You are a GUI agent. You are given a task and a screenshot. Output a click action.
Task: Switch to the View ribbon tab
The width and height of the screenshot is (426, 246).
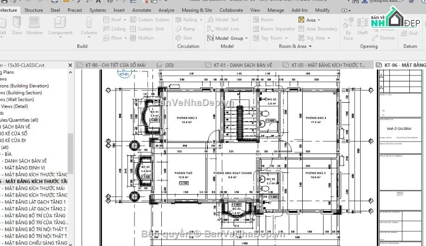255,10
